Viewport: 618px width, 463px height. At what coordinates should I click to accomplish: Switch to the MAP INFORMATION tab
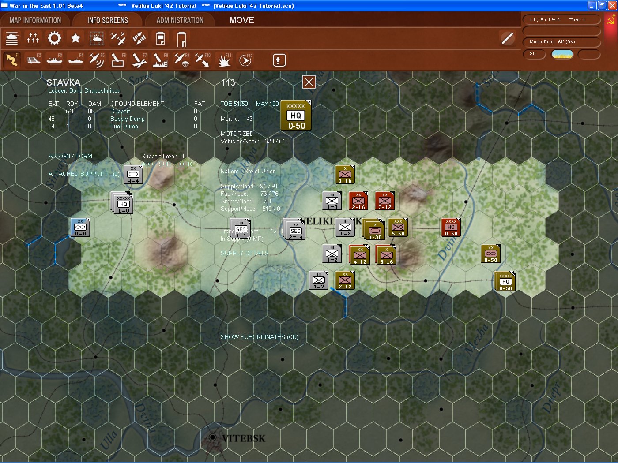pyautogui.click(x=35, y=20)
